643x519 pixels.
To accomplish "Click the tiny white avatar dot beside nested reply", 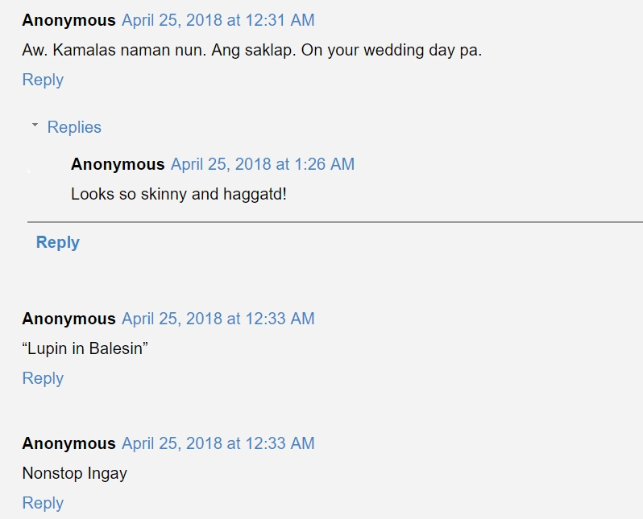I will (29, 171).
